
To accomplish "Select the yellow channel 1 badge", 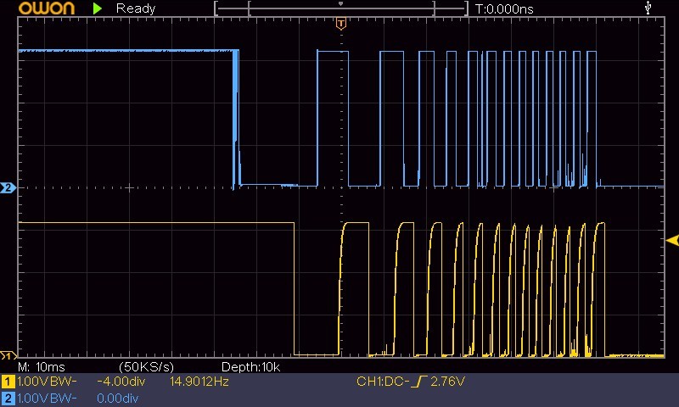I will tap(8, 382).
